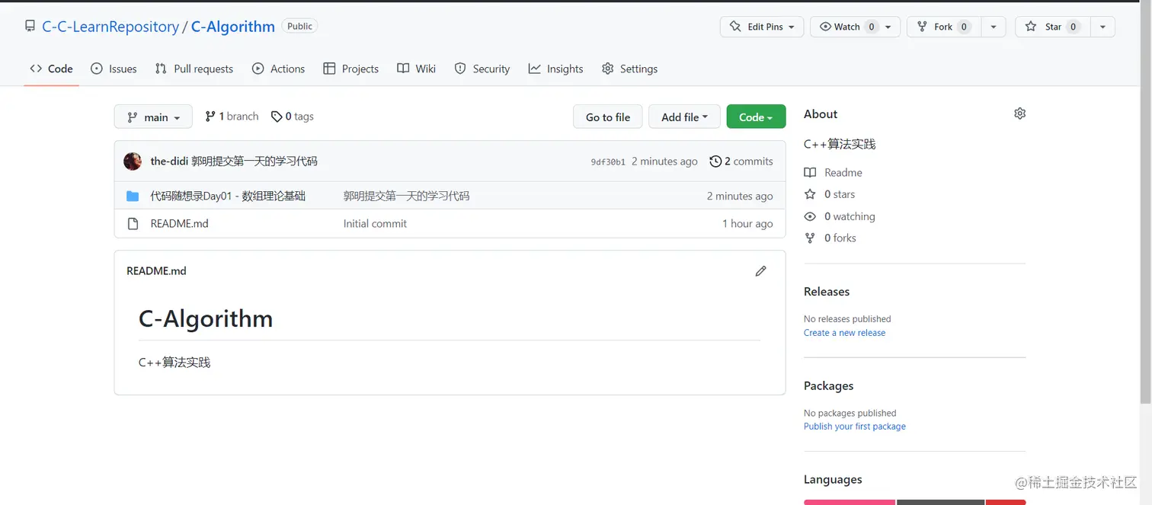Click the 2 minutes ago text in folder row
1152x505 pixels.
(740, 197)
